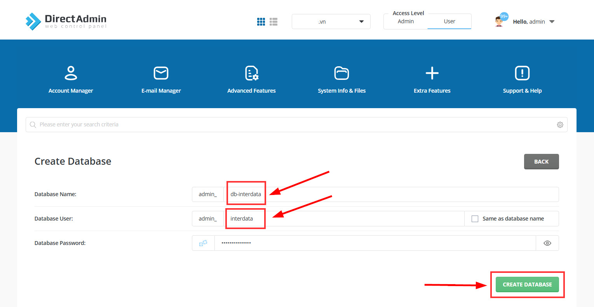Viewport: 594px width, 307px height.
Task: Click the Database Password field
Action: (375, 243)
